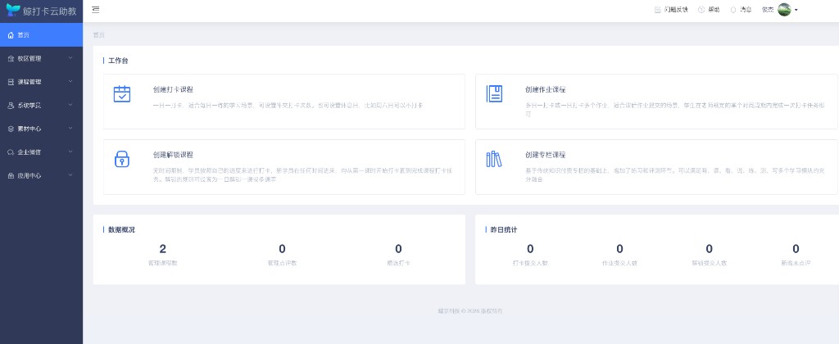Click the calendar-check icon for 创建打卡课程
The height and width of the screenshot is (344, 839).
click(122, 94)
